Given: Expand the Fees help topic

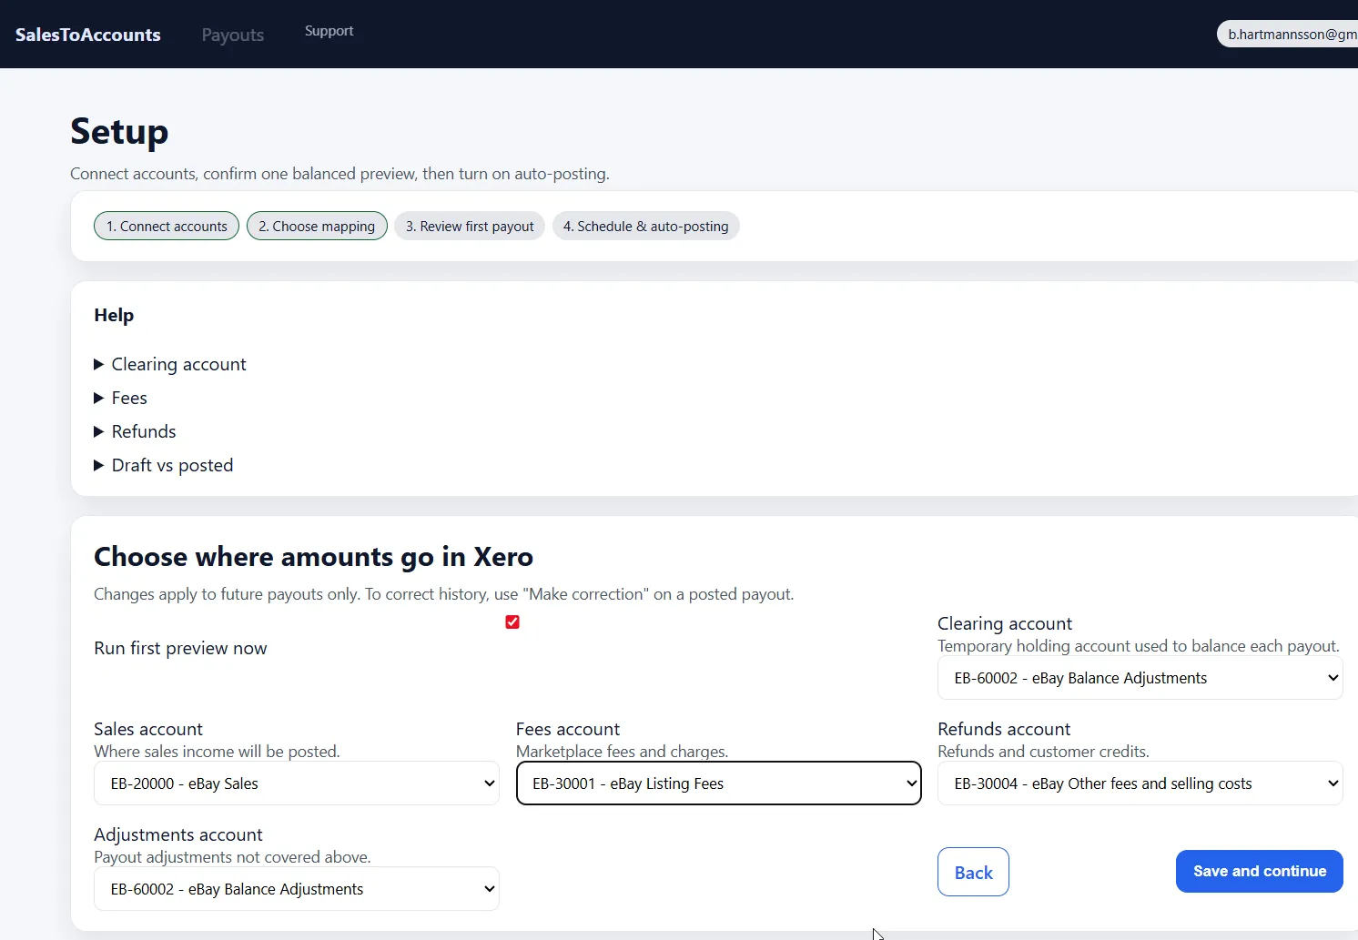Looking at the screenshot, I should [x=129, y=398].
